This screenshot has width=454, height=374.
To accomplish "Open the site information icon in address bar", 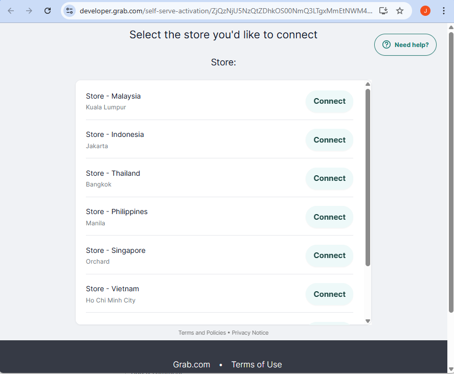I will point(70,11).
